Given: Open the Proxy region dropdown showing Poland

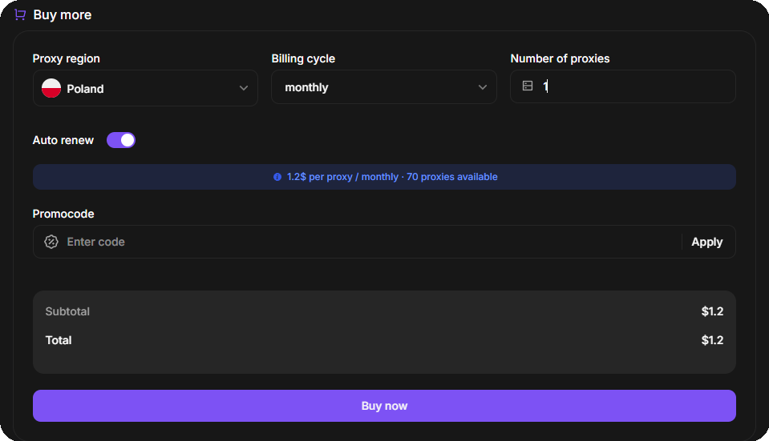Looking at the screenshot, I should 144,88.
